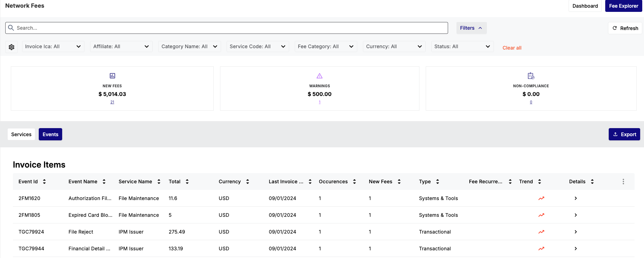Click the Warnings triangle icon

320,76
